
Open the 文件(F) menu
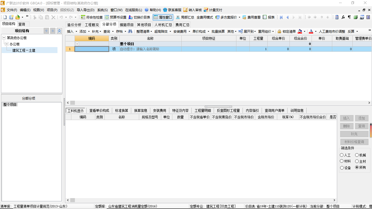tap(12, 10)
